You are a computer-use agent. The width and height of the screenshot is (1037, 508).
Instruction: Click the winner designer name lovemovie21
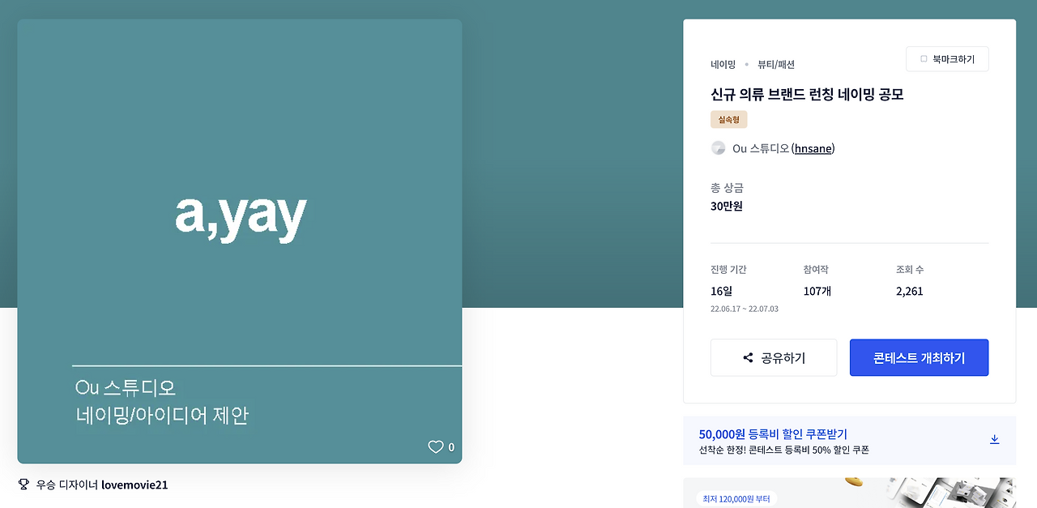[x=135, y=484]
